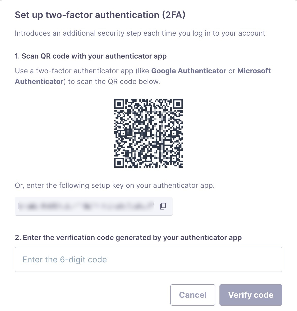The height and width of the screenshot is (311, 297).
Task: Click the bottom-left QR finder square
Action: [x=119, y=163]
